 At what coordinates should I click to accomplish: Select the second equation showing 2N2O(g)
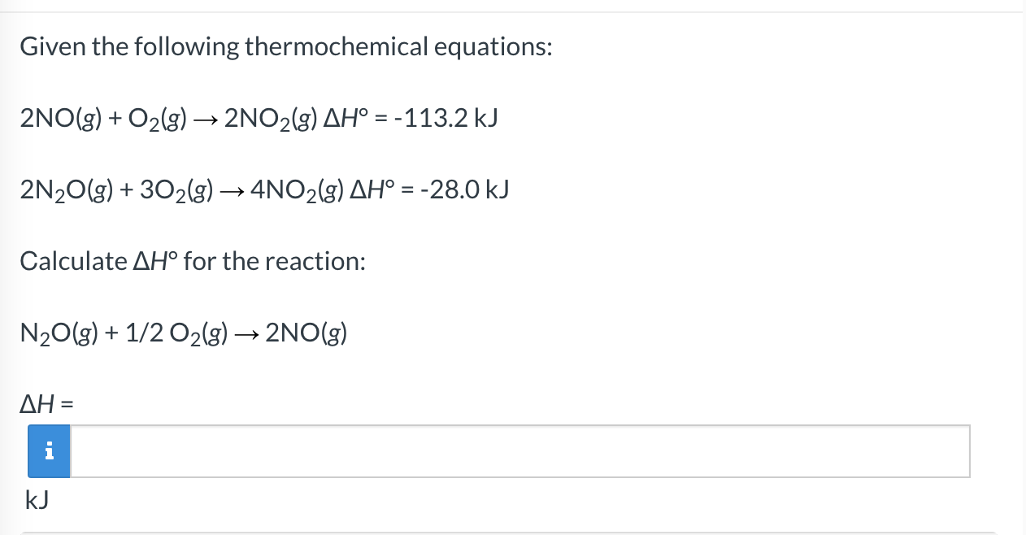(x=263, y=189)
